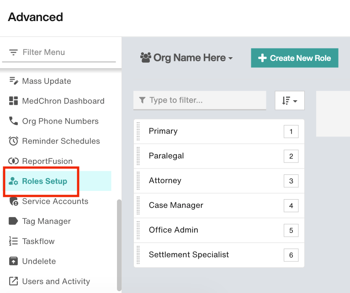Click the ReportFusion overlapping circles icon
The width and height of the screenshot is (350, 293).
click(x=13, y=161)
